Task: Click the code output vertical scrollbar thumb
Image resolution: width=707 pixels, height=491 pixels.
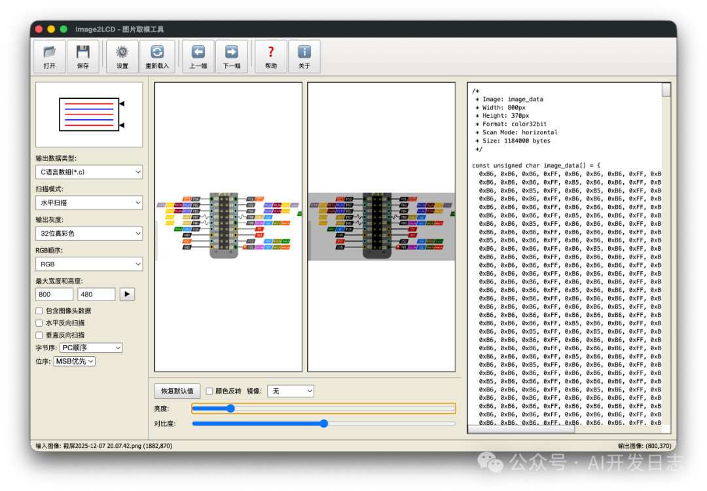Action: coord(666,90)
